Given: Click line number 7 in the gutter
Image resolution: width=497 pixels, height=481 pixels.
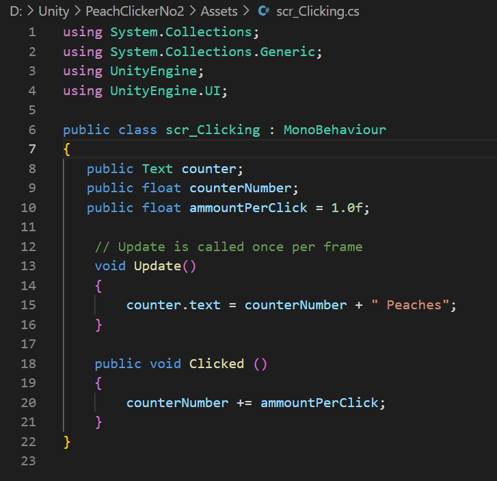Looking at the screenshot, I should (32, 149).
